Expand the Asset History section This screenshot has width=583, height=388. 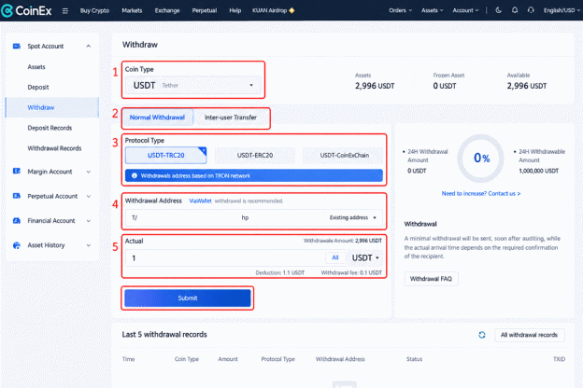(x=89, y=245)
